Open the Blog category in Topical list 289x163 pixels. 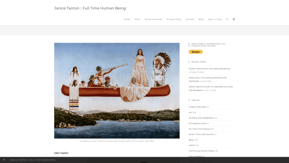[191, 140]
